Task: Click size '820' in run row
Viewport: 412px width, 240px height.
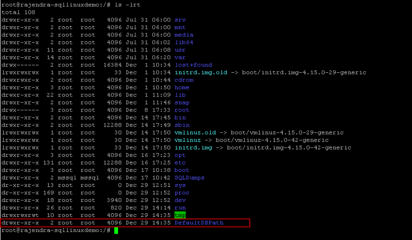Action: click(116, 208)
